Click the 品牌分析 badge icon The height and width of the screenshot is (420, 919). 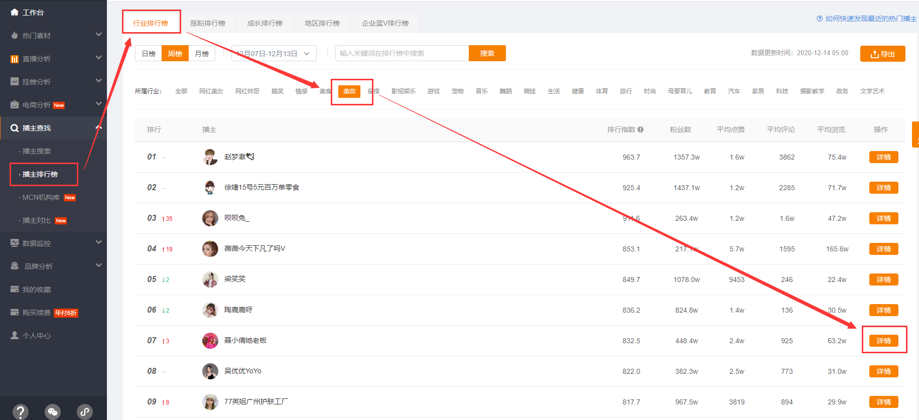coord(15,266)
